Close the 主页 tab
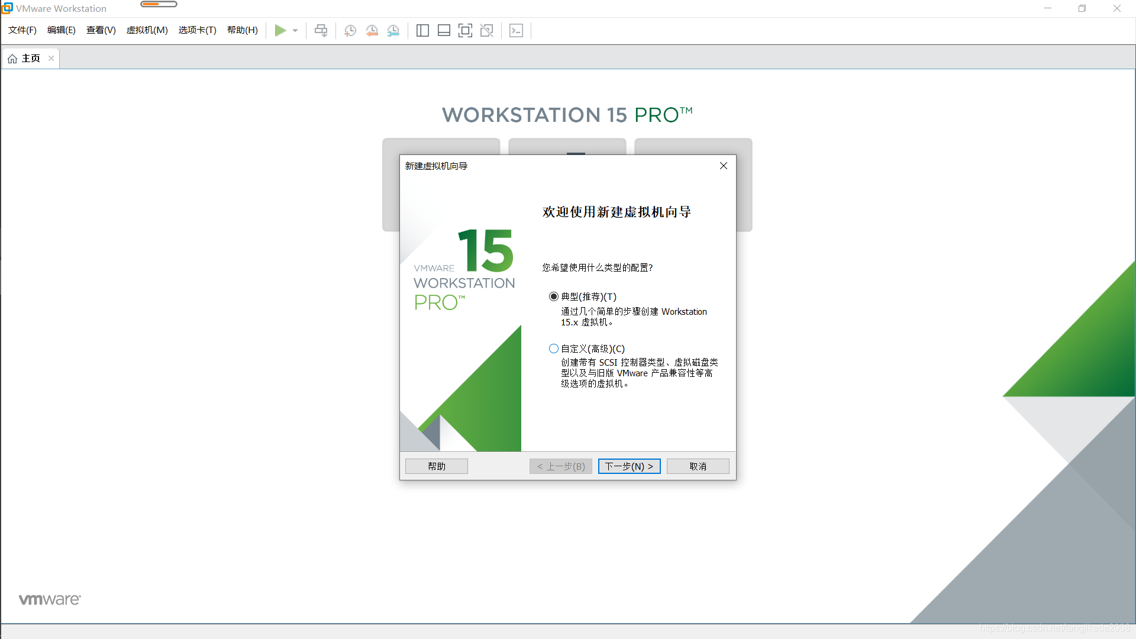Image resolution: width=1136 pixels, height=639 pixels. [51, 58]
